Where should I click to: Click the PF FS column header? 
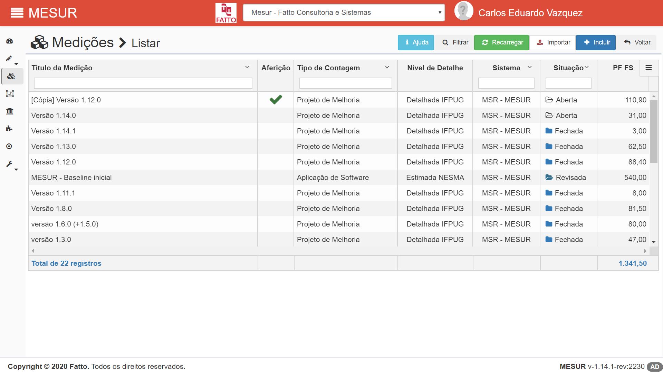623,68
